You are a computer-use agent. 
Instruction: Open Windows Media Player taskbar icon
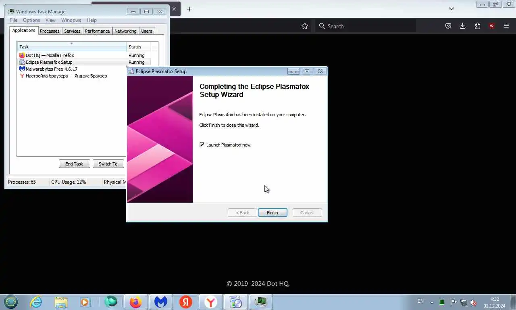tap(85, 302)
